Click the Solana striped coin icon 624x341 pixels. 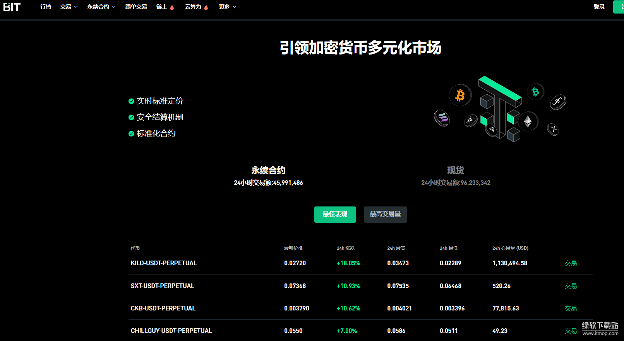click(442, 118)
